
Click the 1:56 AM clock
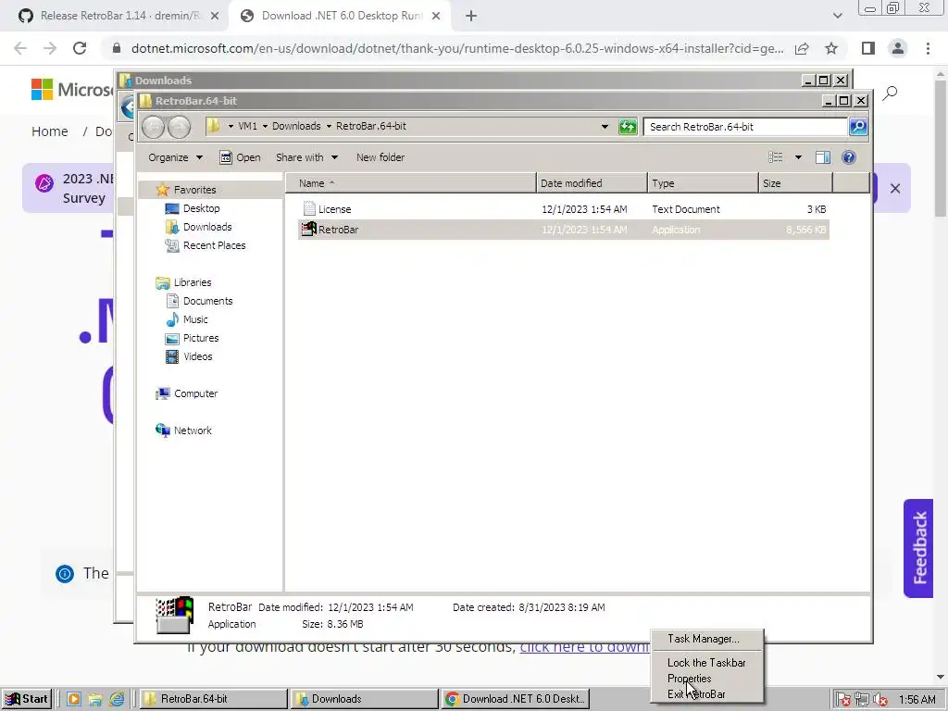coord(917,700)
